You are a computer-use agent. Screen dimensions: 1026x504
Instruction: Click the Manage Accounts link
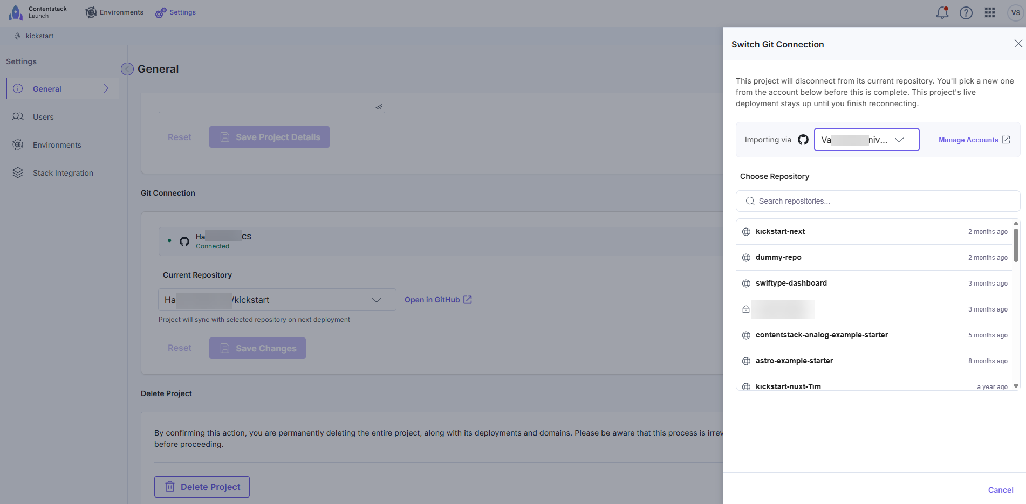pyautogui.click(x=968, y=140)
